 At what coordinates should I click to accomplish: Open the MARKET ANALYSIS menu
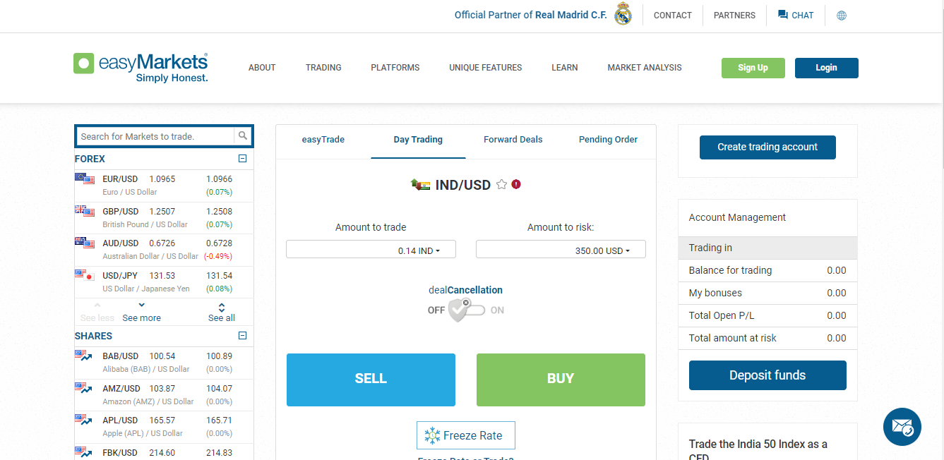[x=644, y=68]
